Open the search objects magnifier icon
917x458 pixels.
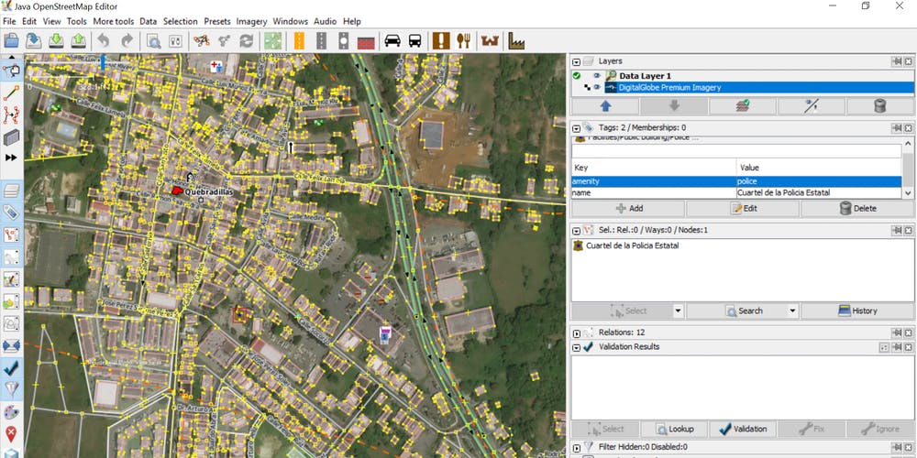click(x=154, y=41)
